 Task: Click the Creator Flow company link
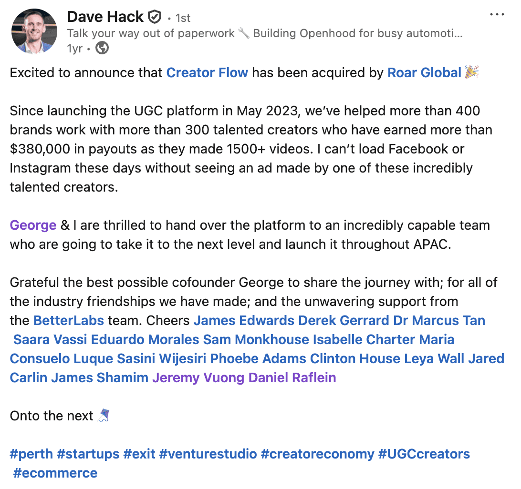coord(207,73)
